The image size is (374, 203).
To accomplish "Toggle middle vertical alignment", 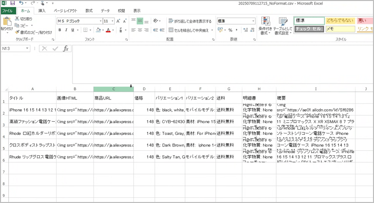I will pyautogui.click(x=140, y=21).
